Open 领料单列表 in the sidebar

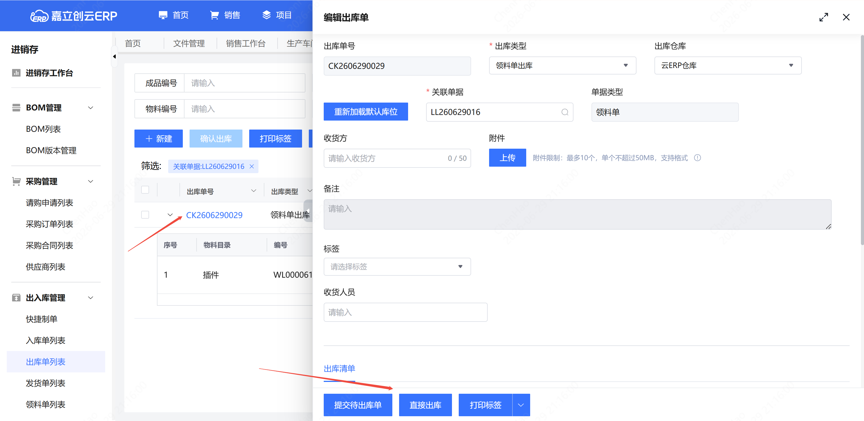click(x=45, y=405)
